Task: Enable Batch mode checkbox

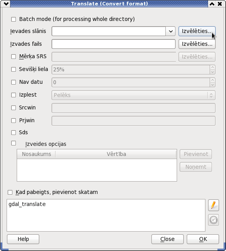Action: [x=14, y=19]
